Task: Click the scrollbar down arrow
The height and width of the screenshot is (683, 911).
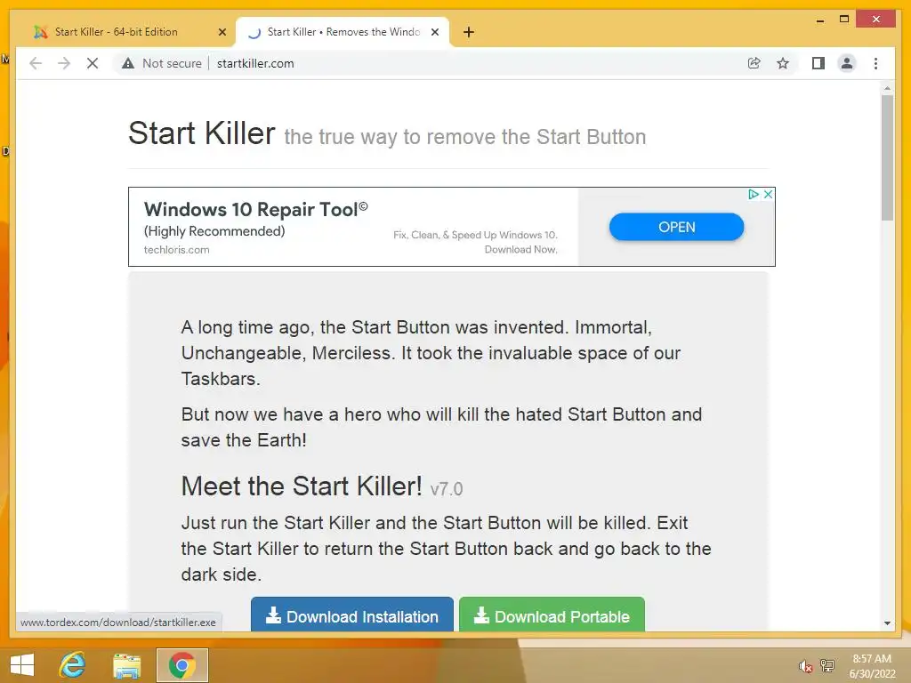Action: pos(887,623)
